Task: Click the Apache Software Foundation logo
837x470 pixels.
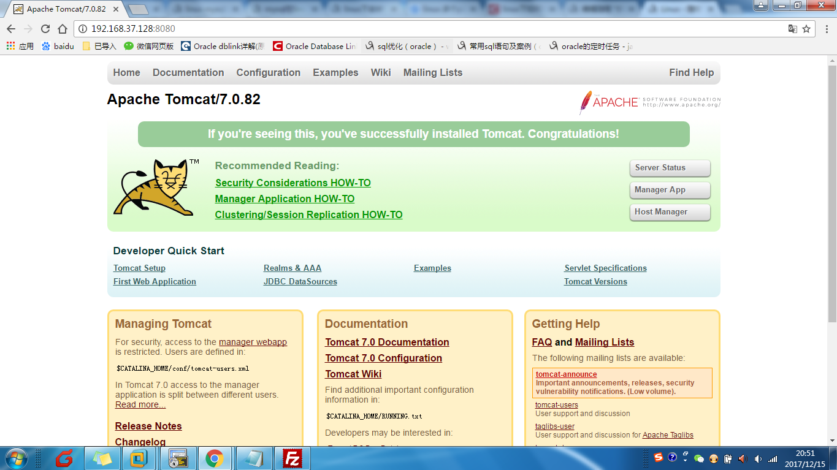Action: 649,102
